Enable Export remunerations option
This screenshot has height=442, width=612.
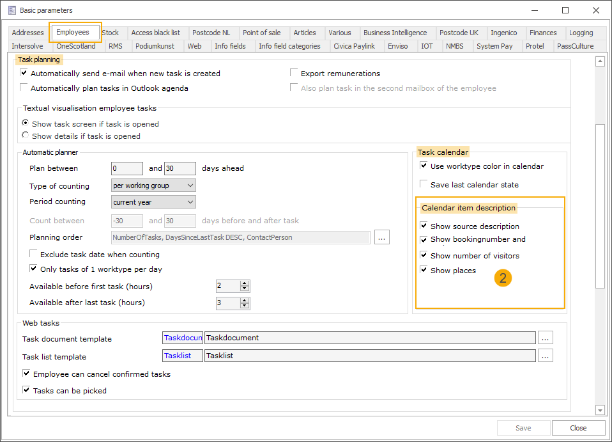click(x=295, y=74)
